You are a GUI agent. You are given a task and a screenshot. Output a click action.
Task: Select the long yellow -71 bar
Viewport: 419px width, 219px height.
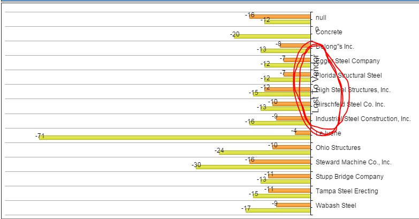click(175, 138)
